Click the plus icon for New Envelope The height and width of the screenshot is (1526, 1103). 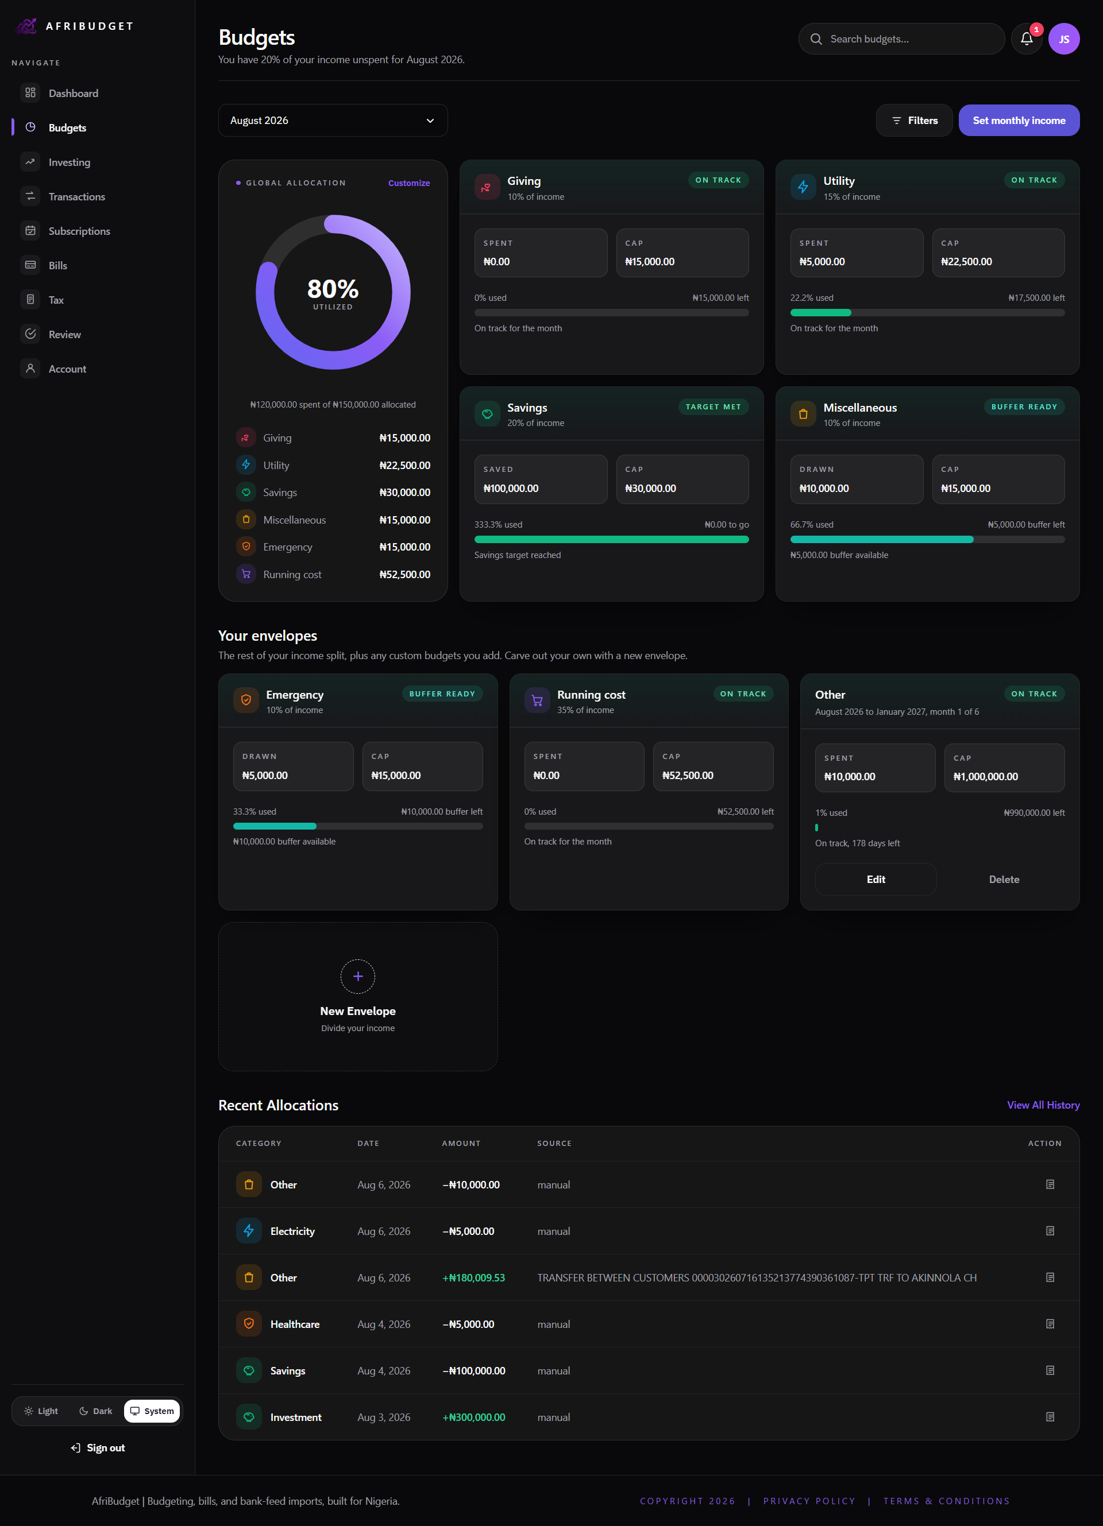coord(357,975)
